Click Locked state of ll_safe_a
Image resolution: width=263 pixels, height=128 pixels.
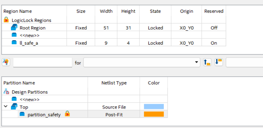click(x=155, y=43)
